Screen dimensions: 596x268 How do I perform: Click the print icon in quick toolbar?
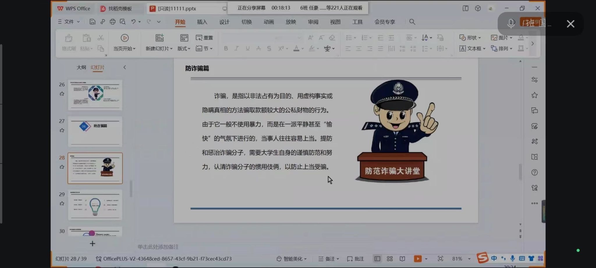(112, 22)
